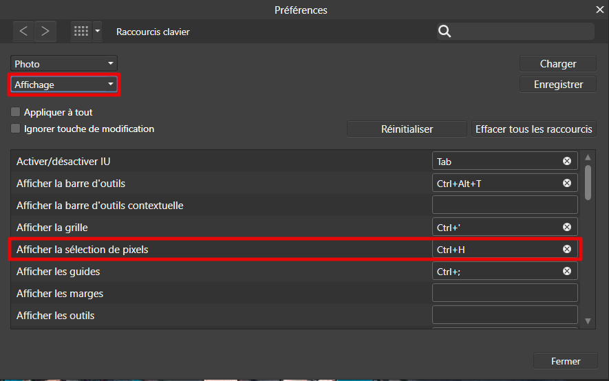Close the Préférences window with X
Image resolution: width=609 pixels, height=381 pixels.
(x=599, y=10)
